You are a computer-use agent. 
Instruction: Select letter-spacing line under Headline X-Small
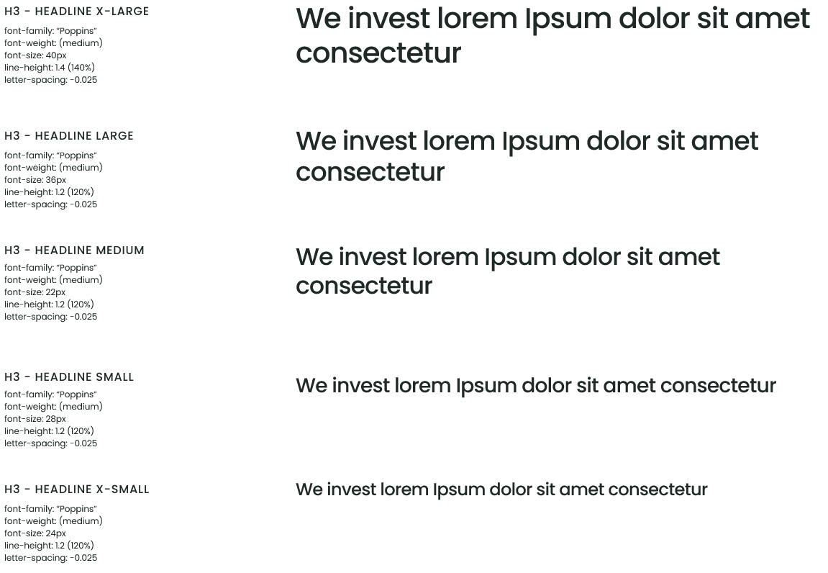point(50,558)
